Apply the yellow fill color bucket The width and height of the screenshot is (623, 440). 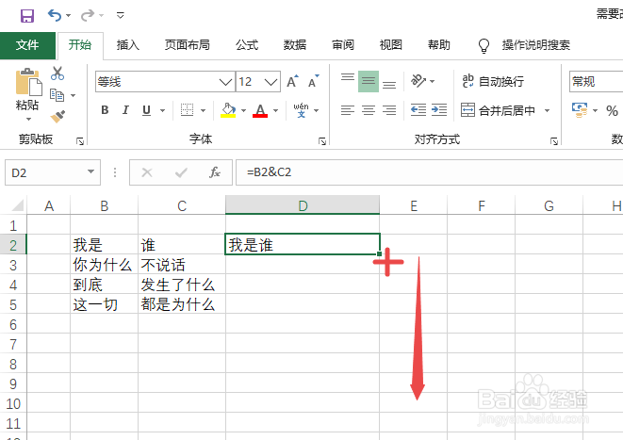click(x=228, y=110)
